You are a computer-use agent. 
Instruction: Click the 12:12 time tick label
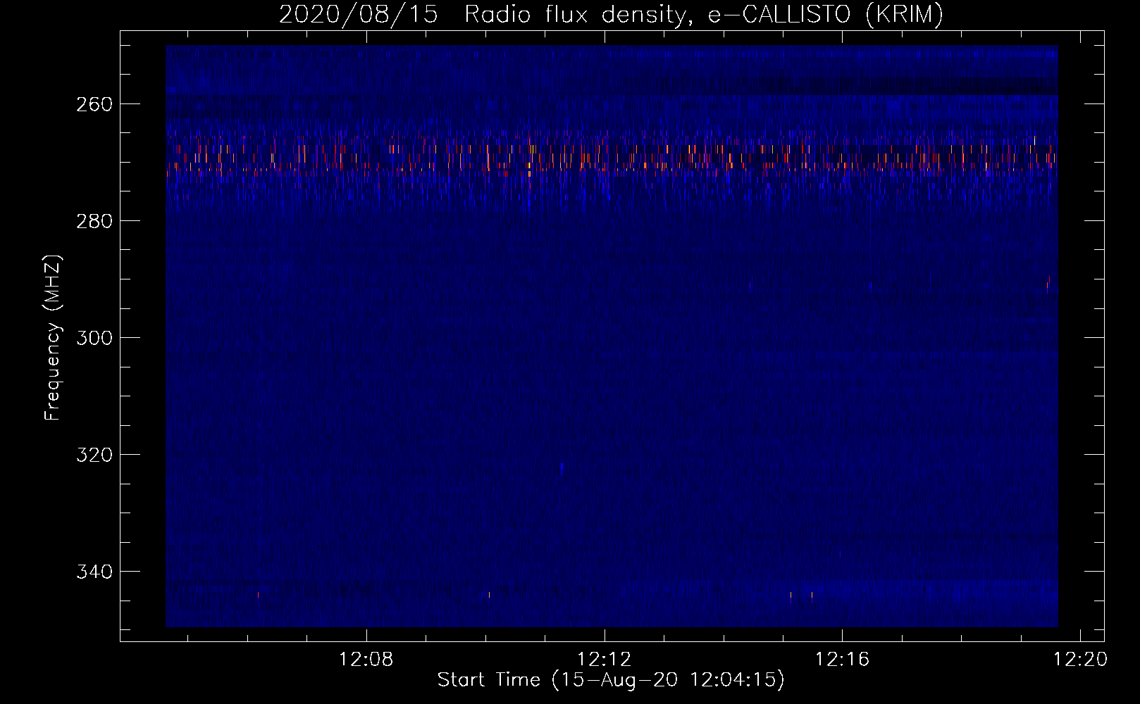[x=605, y=660]
